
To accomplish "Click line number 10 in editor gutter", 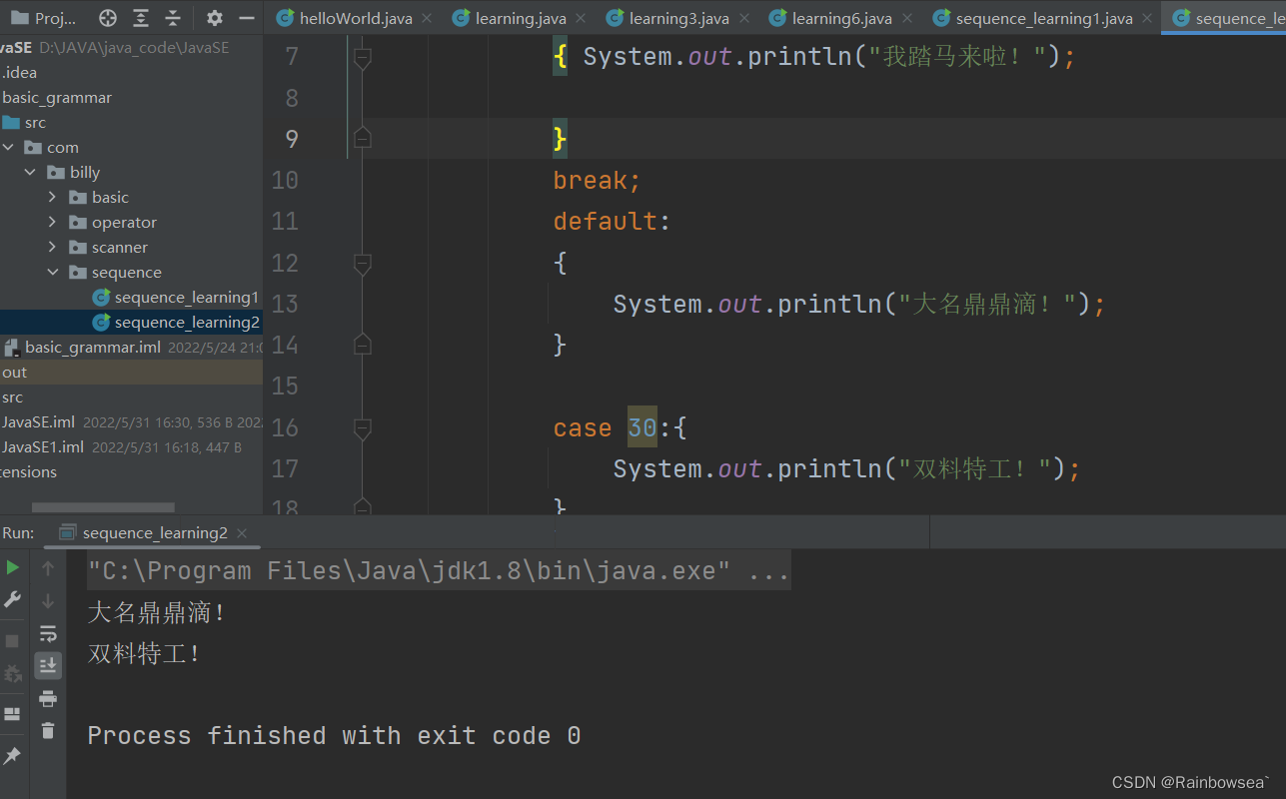I will (x=285, y=180).
